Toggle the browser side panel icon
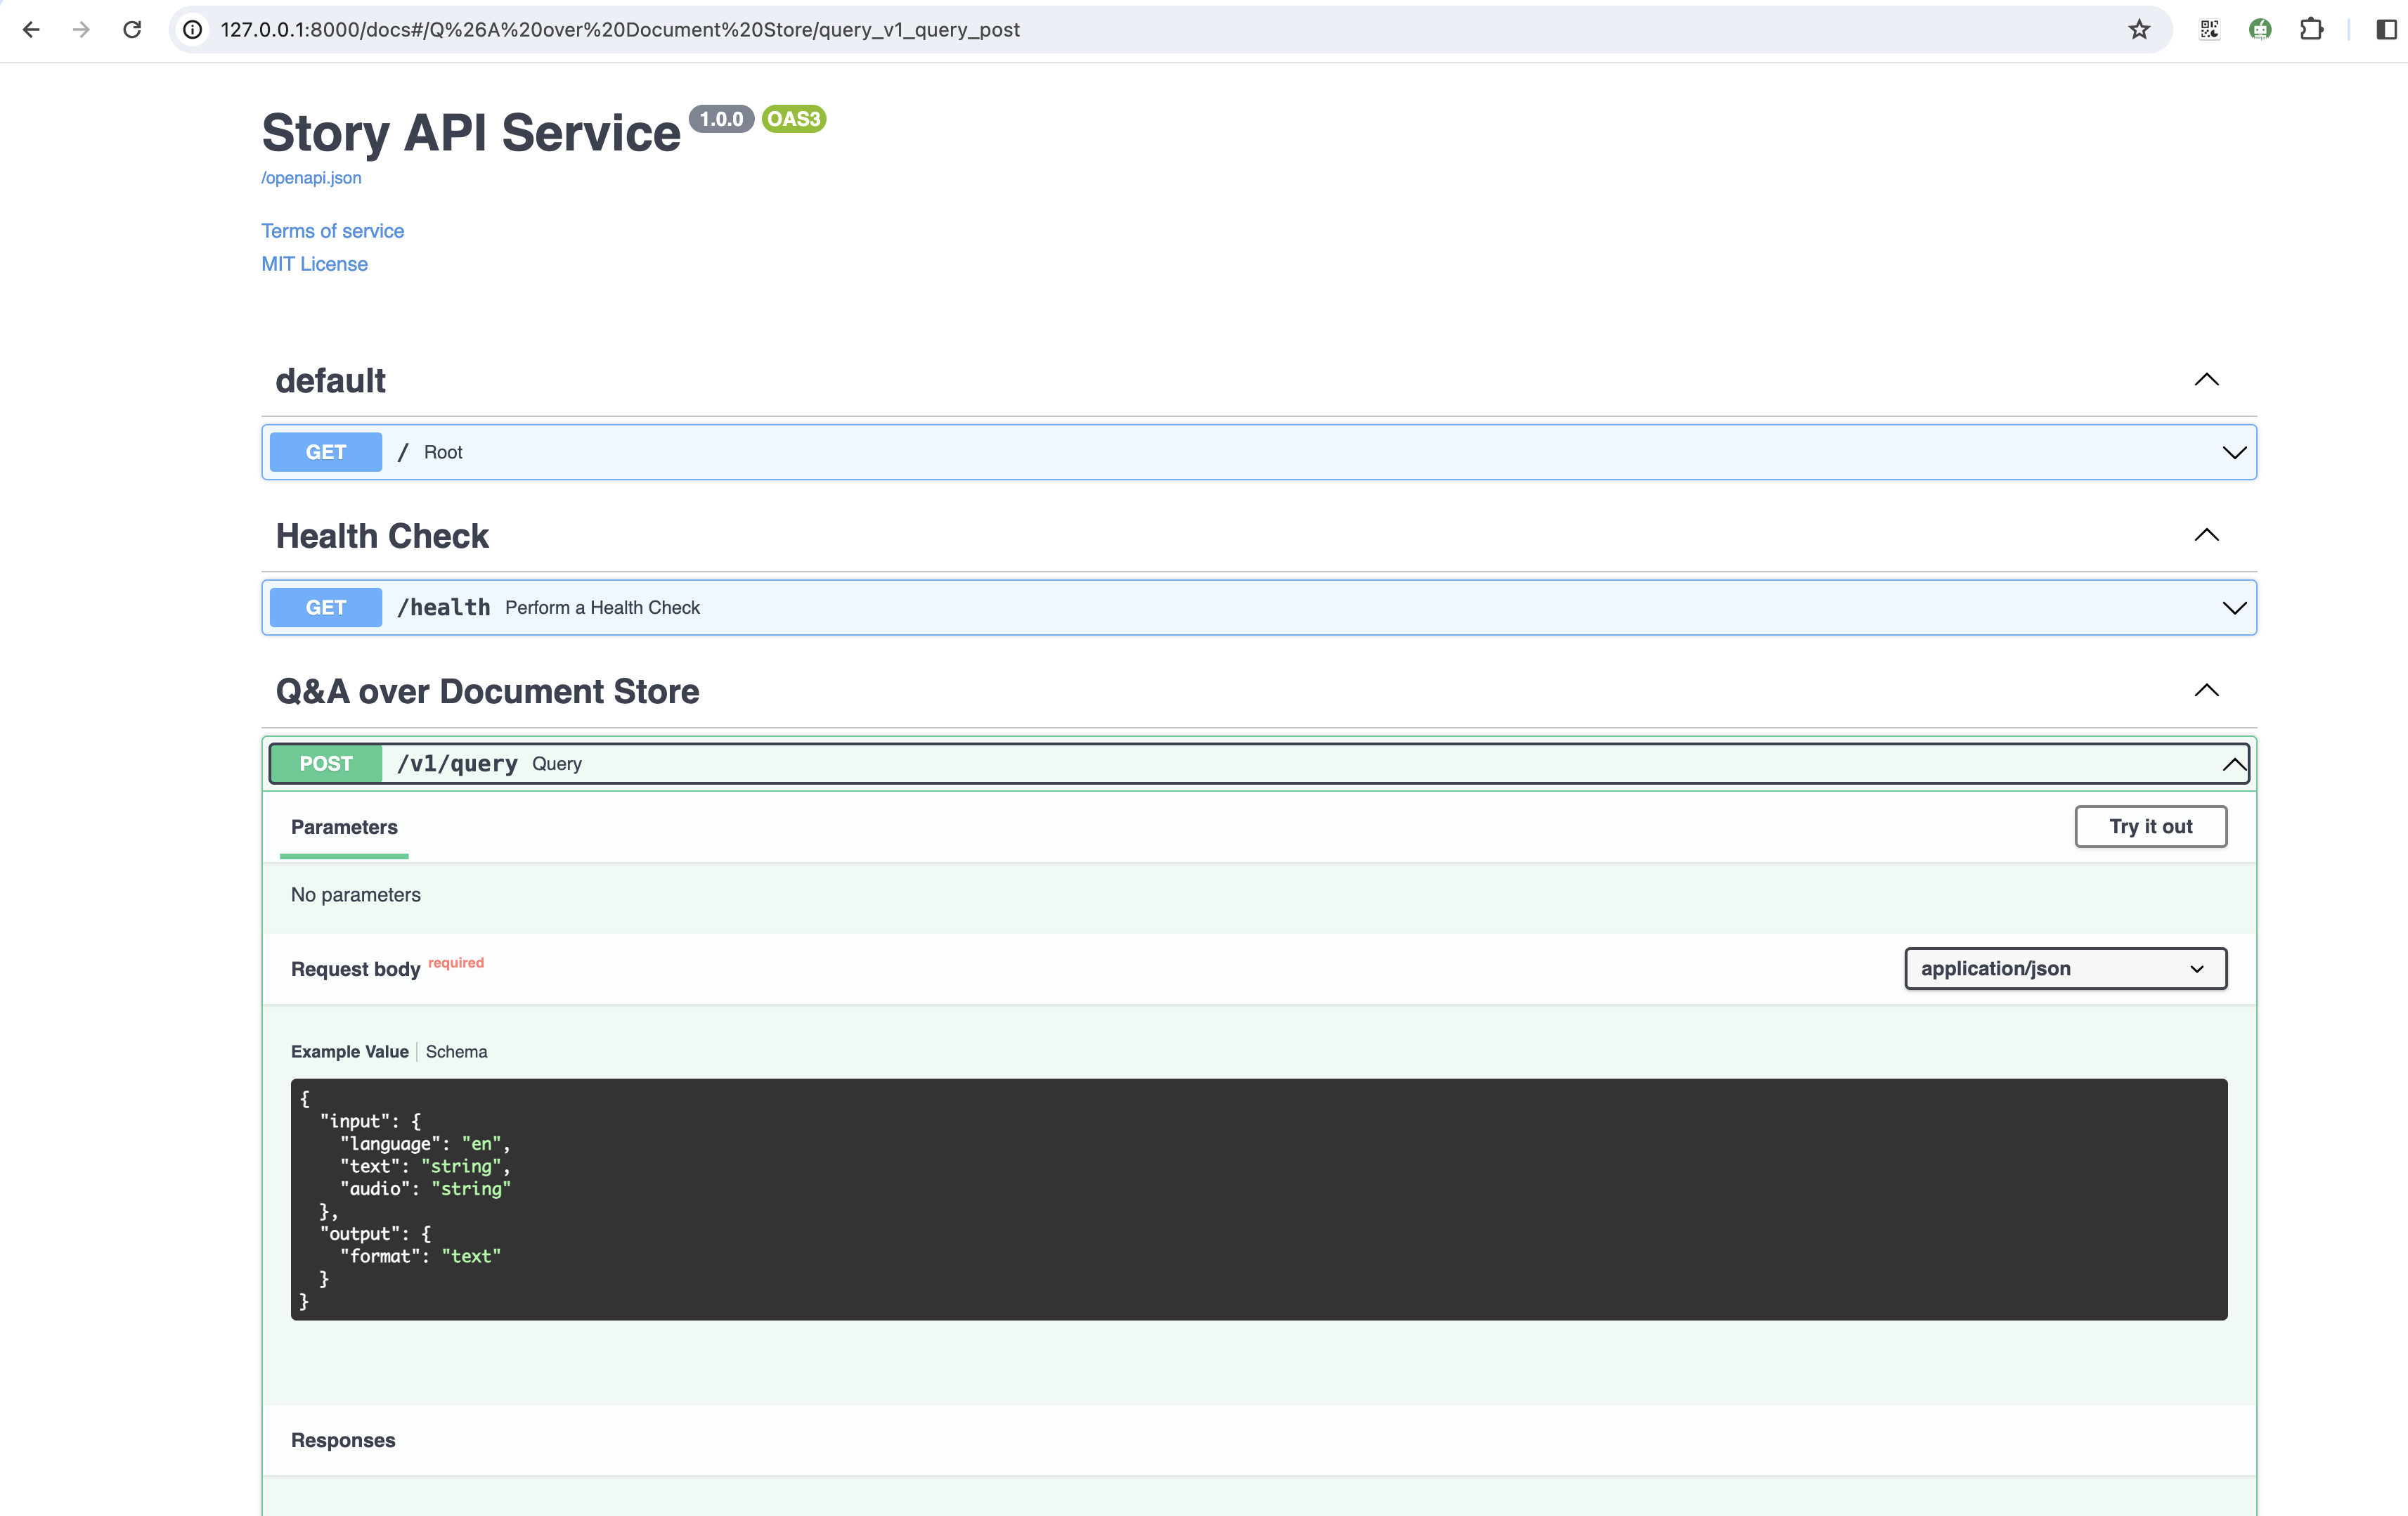2408x1516 pixels. [x=2386, y=29]
